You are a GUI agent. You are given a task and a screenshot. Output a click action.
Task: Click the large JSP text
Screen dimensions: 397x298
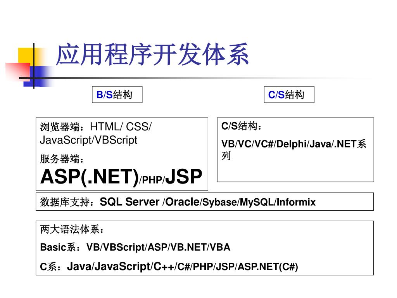tap(184, 177)
